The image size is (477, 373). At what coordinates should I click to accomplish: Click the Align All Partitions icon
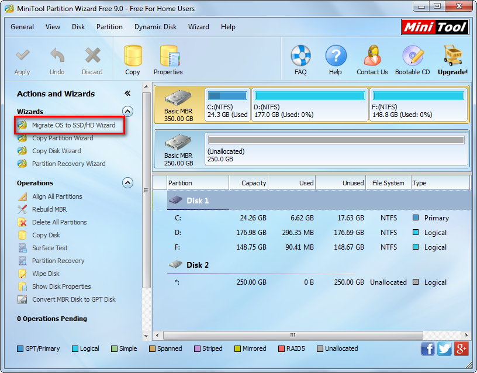click(22, 196)
